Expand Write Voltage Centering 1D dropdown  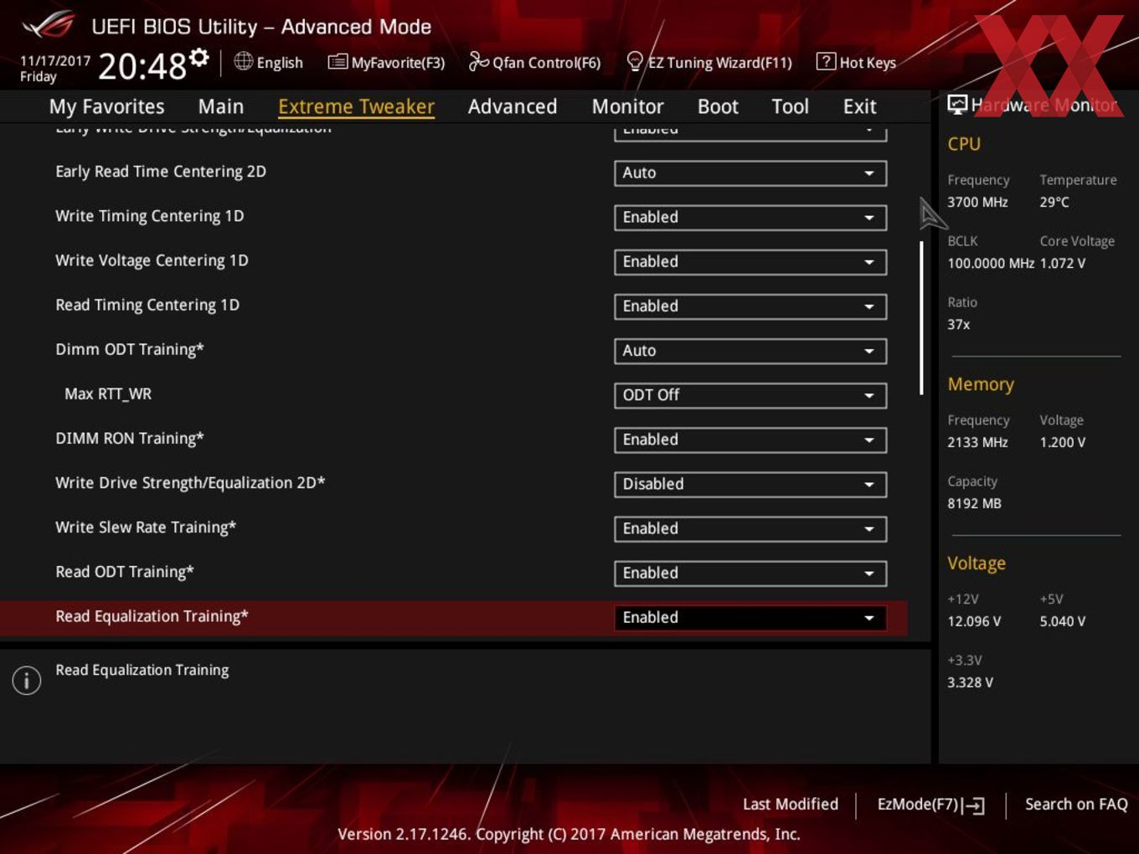coord(750,261)
